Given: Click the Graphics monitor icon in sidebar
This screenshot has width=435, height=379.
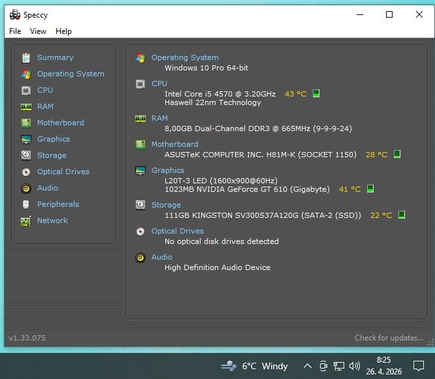Looking at the screenshot, I should (26, 140).
